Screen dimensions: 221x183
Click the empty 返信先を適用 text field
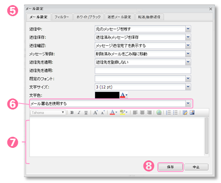143,70
